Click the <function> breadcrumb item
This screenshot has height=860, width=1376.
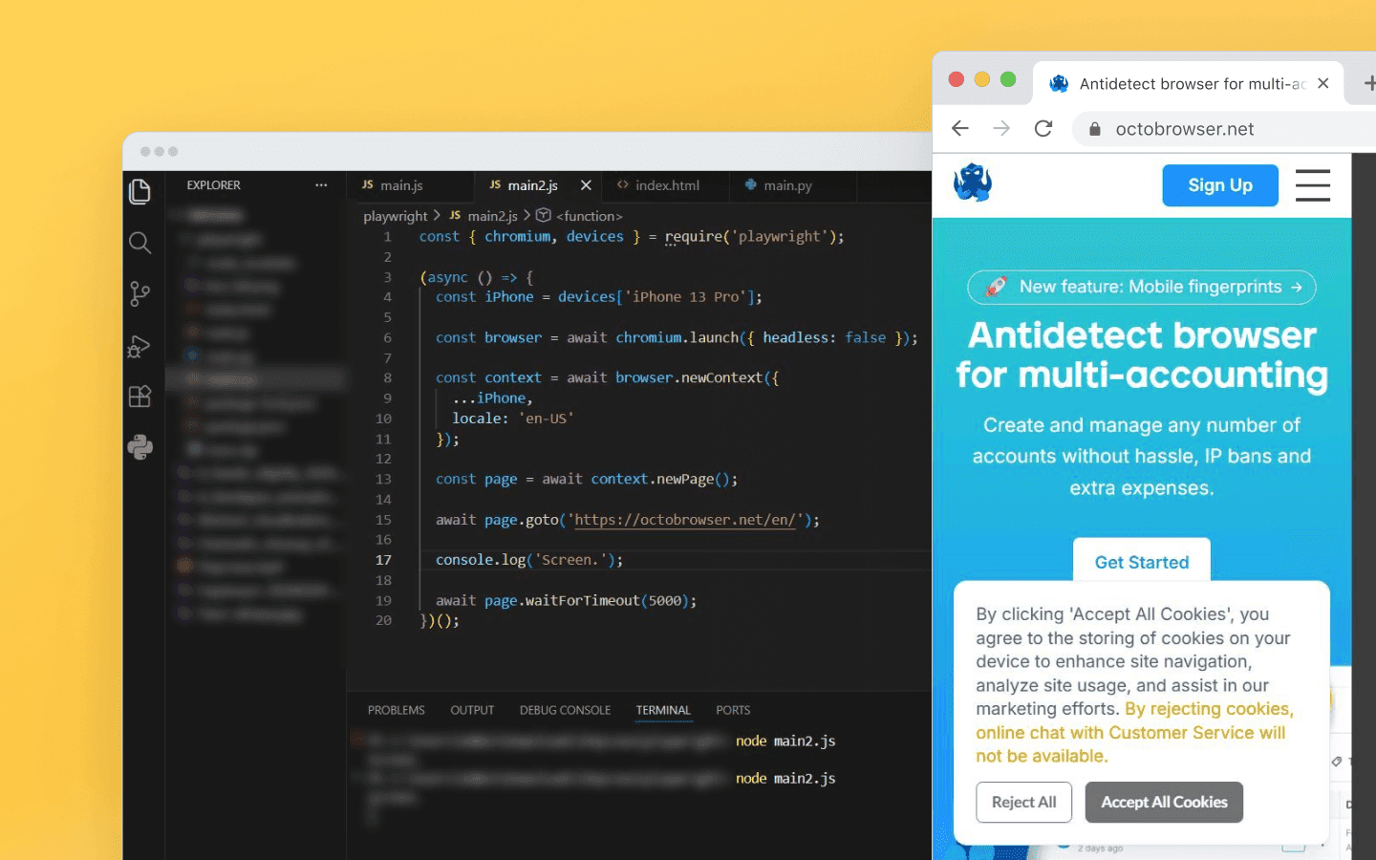(589, 216)
